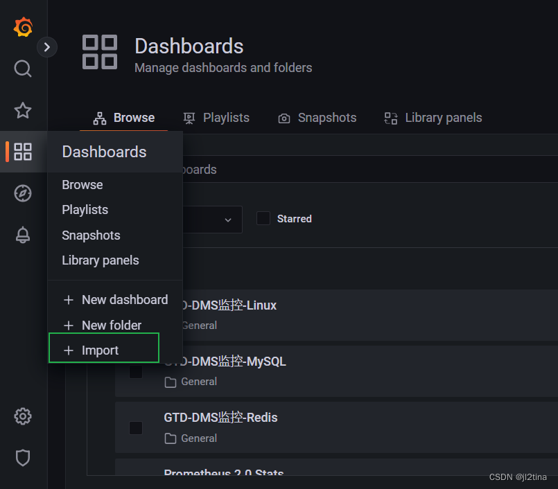The image size is (558, 489).
Task: Click the Dashboards grid sidebar icon
Action: coord(23,152)
